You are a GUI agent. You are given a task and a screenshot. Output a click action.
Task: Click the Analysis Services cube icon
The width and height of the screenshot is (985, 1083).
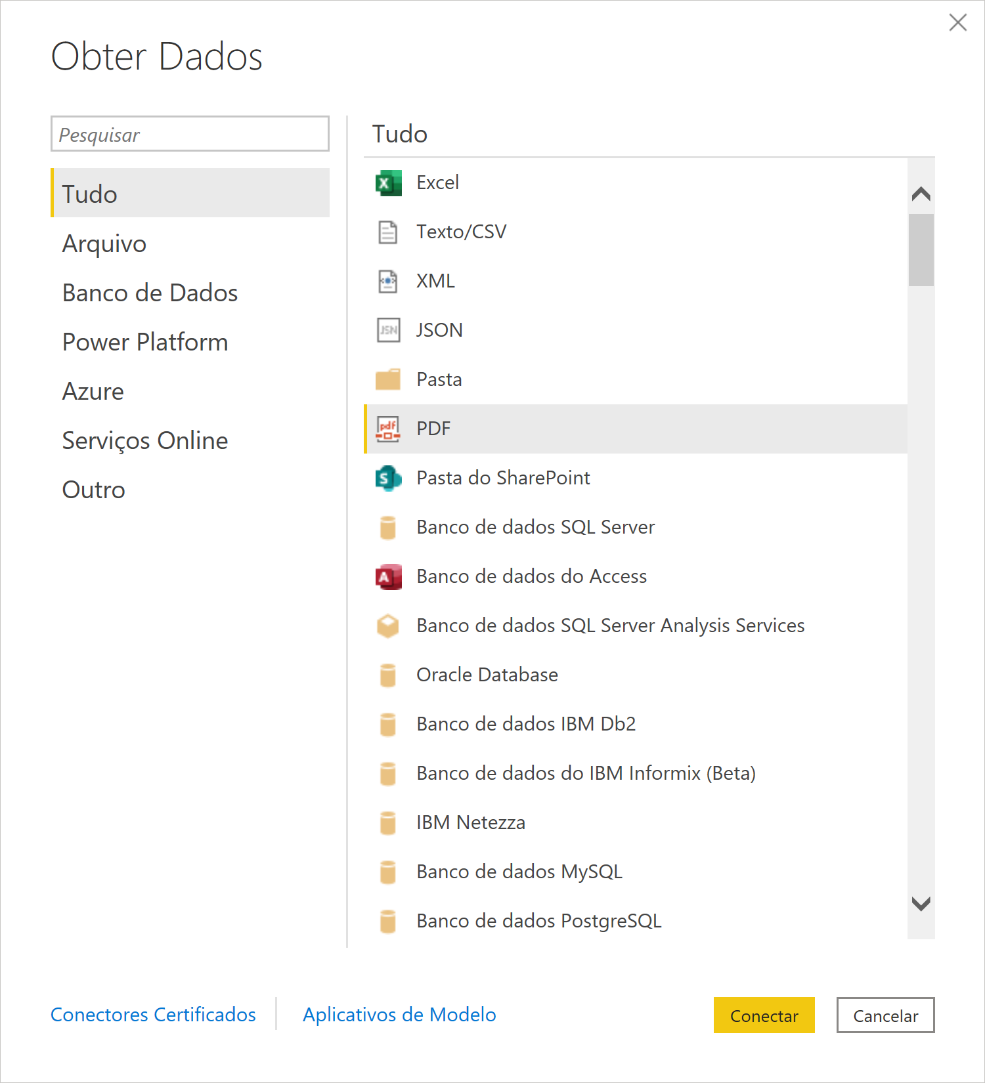[x=388, y=626]
